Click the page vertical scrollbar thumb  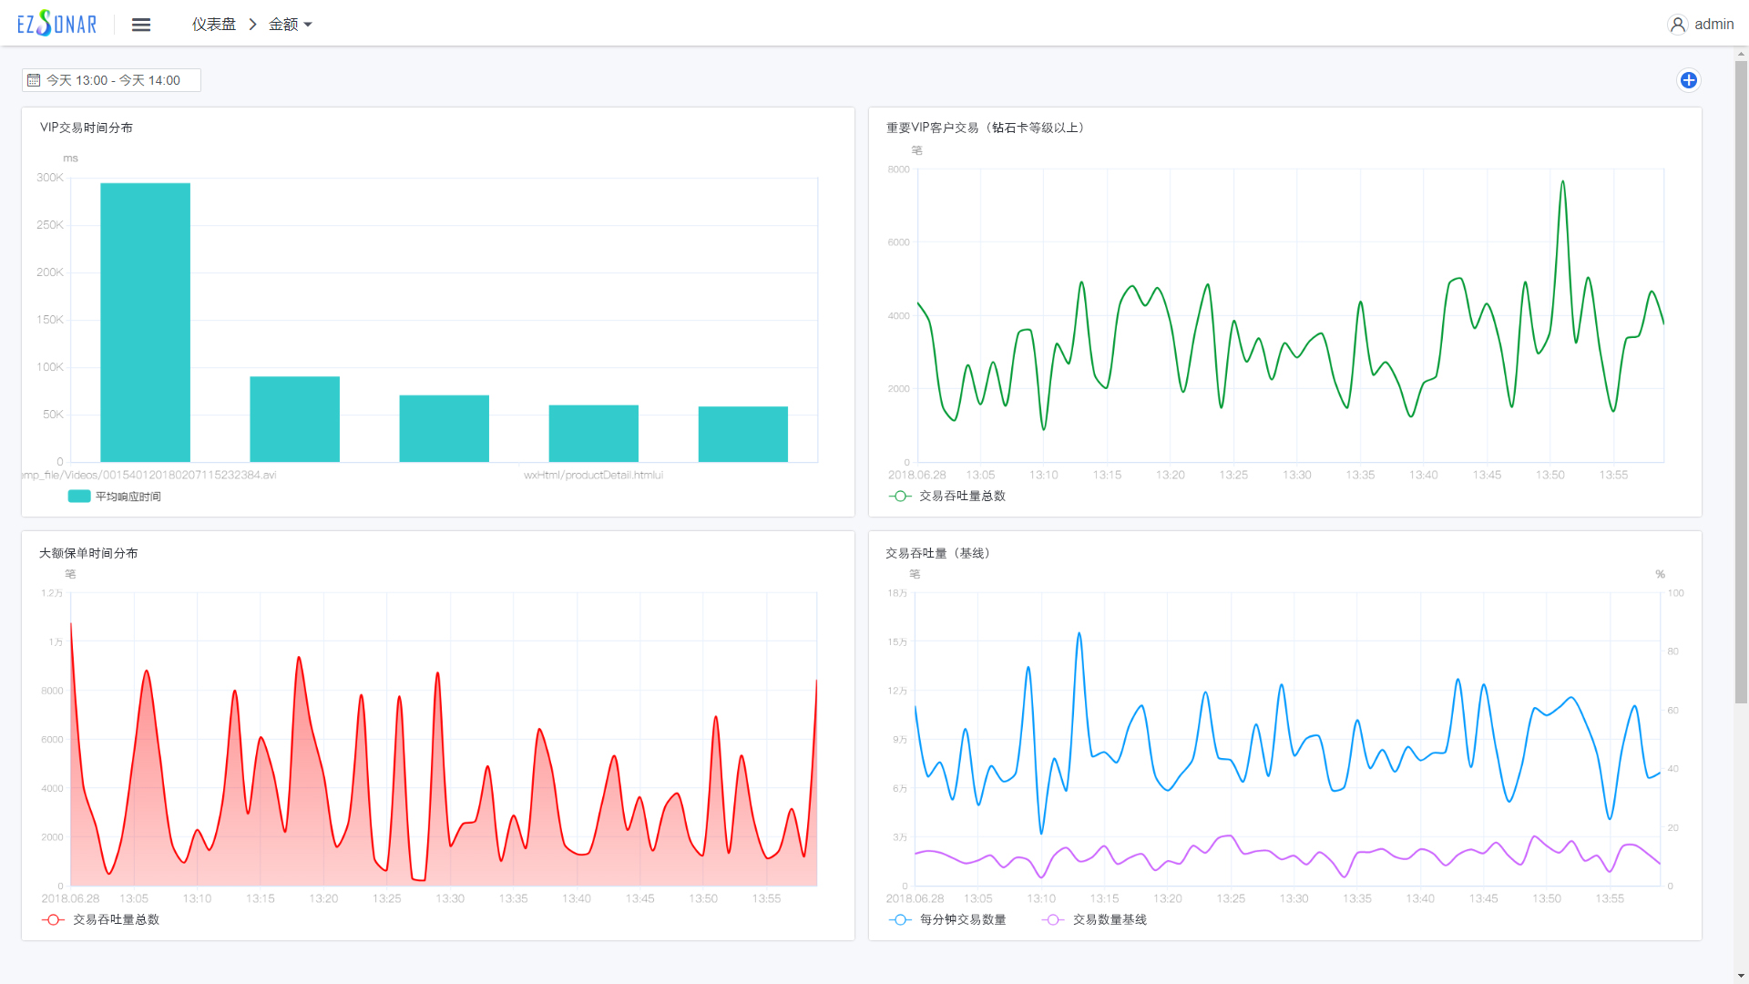1741,383
